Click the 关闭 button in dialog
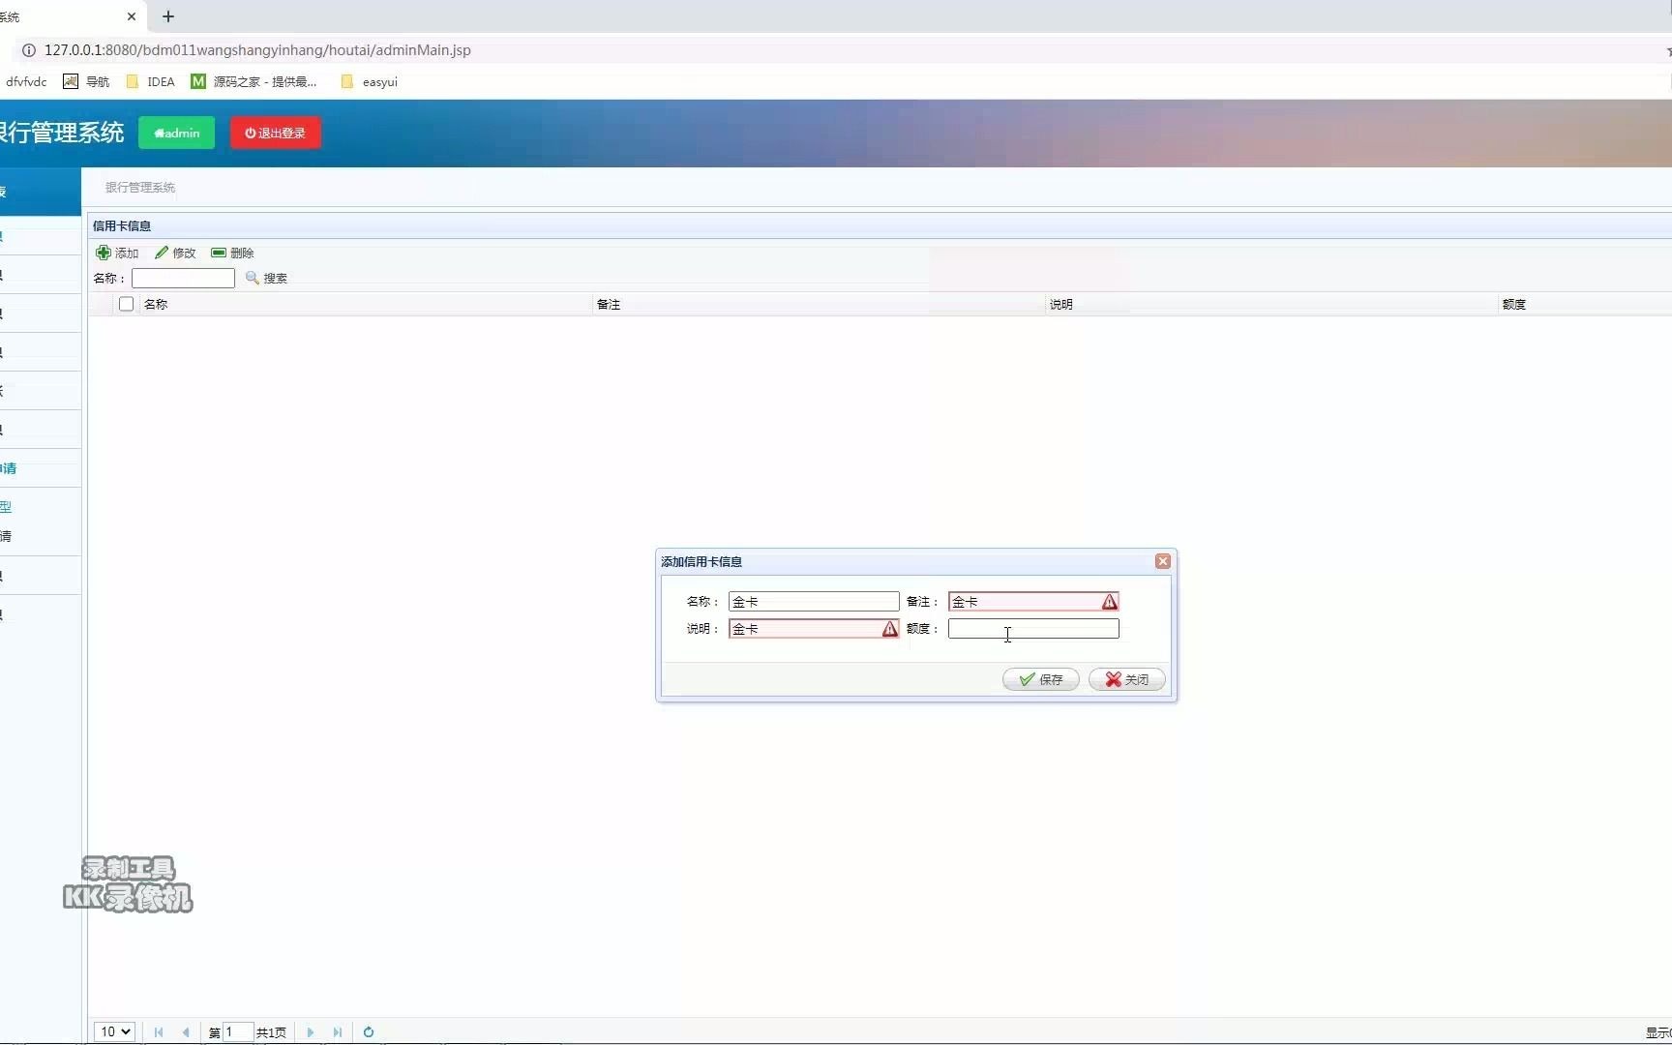This screenshot has height=1045, width=1672. pos(1127,679)
